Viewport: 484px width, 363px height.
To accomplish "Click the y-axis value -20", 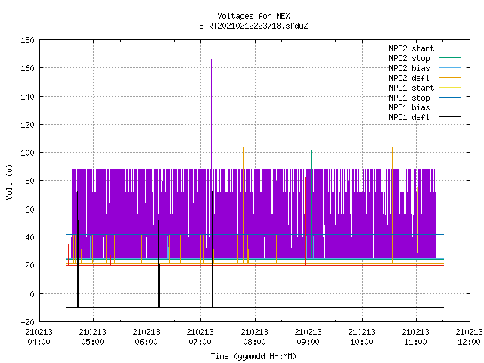I will click(27, 322).
